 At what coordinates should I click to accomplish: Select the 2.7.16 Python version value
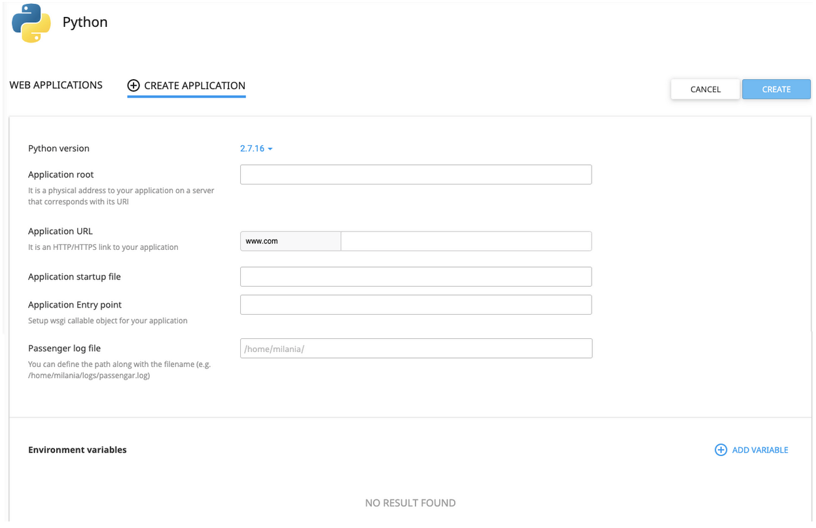[252, 149]
